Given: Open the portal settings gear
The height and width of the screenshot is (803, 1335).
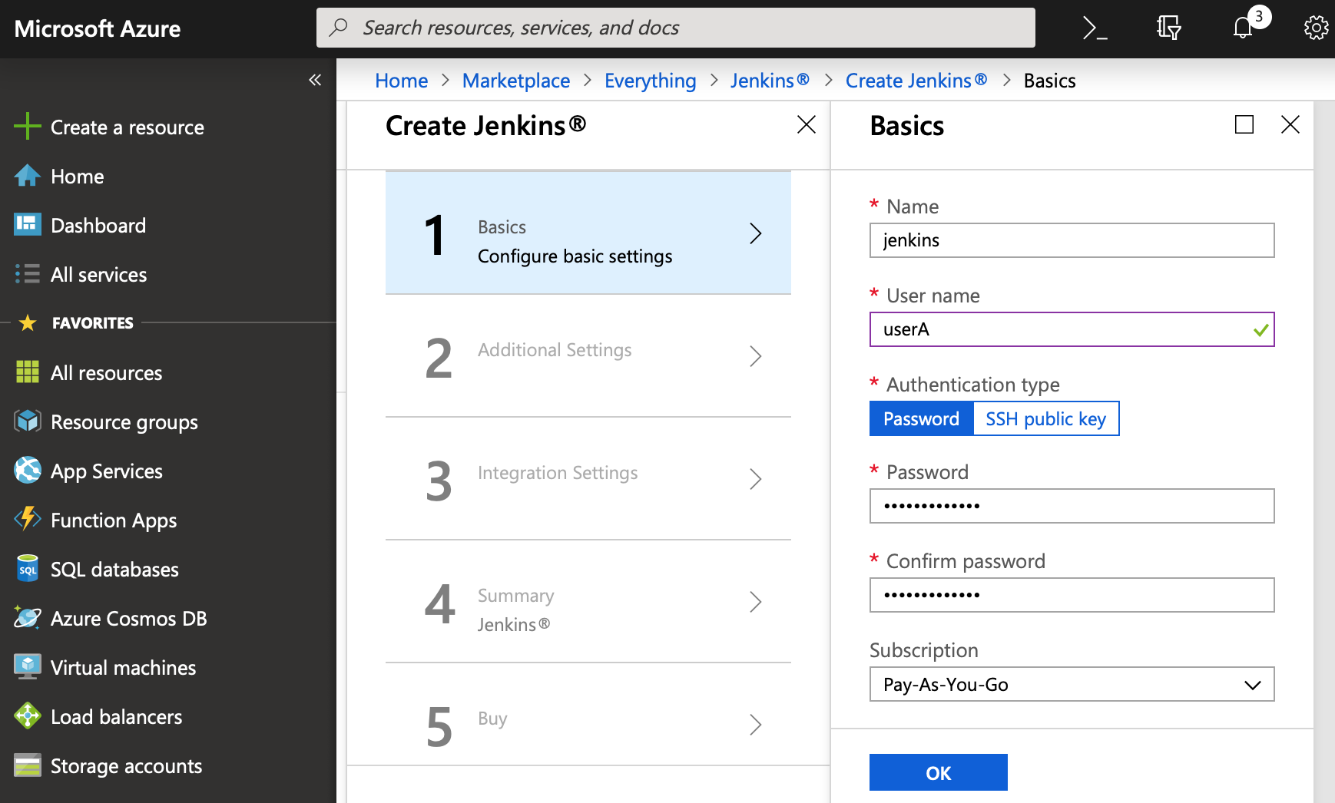Looking at the screenshot, I should pos(1316,28).
